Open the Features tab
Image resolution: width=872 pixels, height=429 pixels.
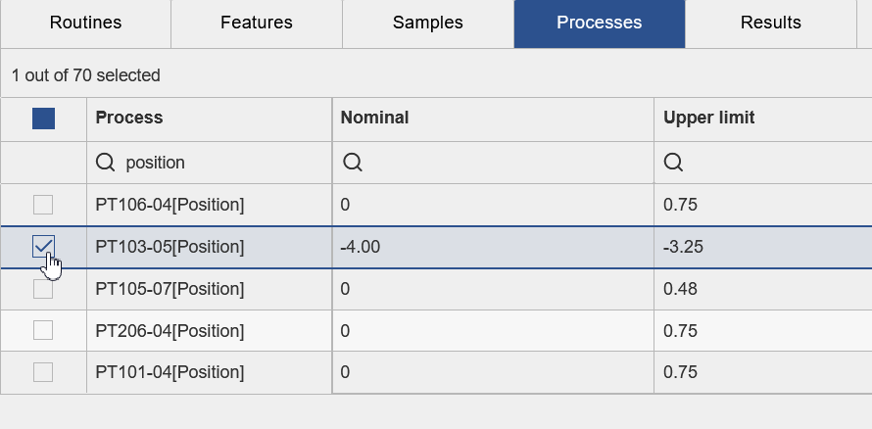click(x=257, y=23)
